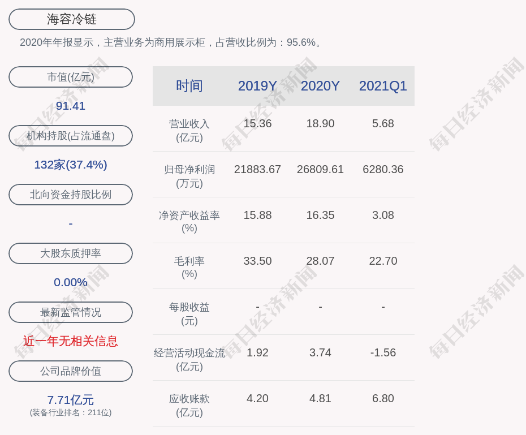Select the 3.08 return on equity cell
Screen dimensions: 526x435
tap(383, 215)
